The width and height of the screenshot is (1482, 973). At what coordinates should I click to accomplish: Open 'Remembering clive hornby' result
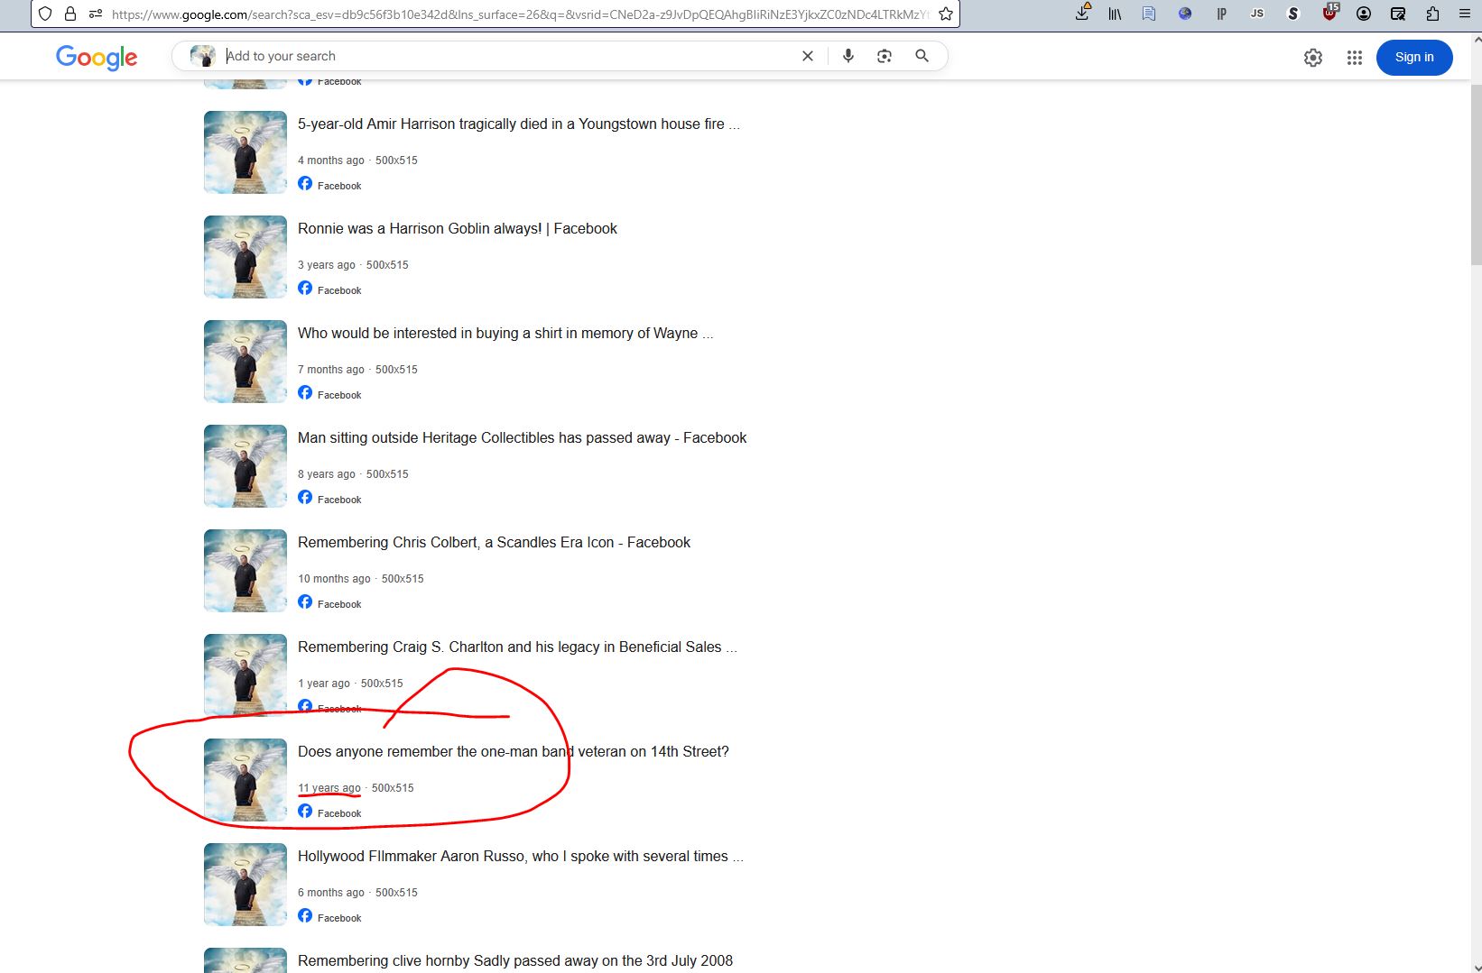(x=515, y=961)
